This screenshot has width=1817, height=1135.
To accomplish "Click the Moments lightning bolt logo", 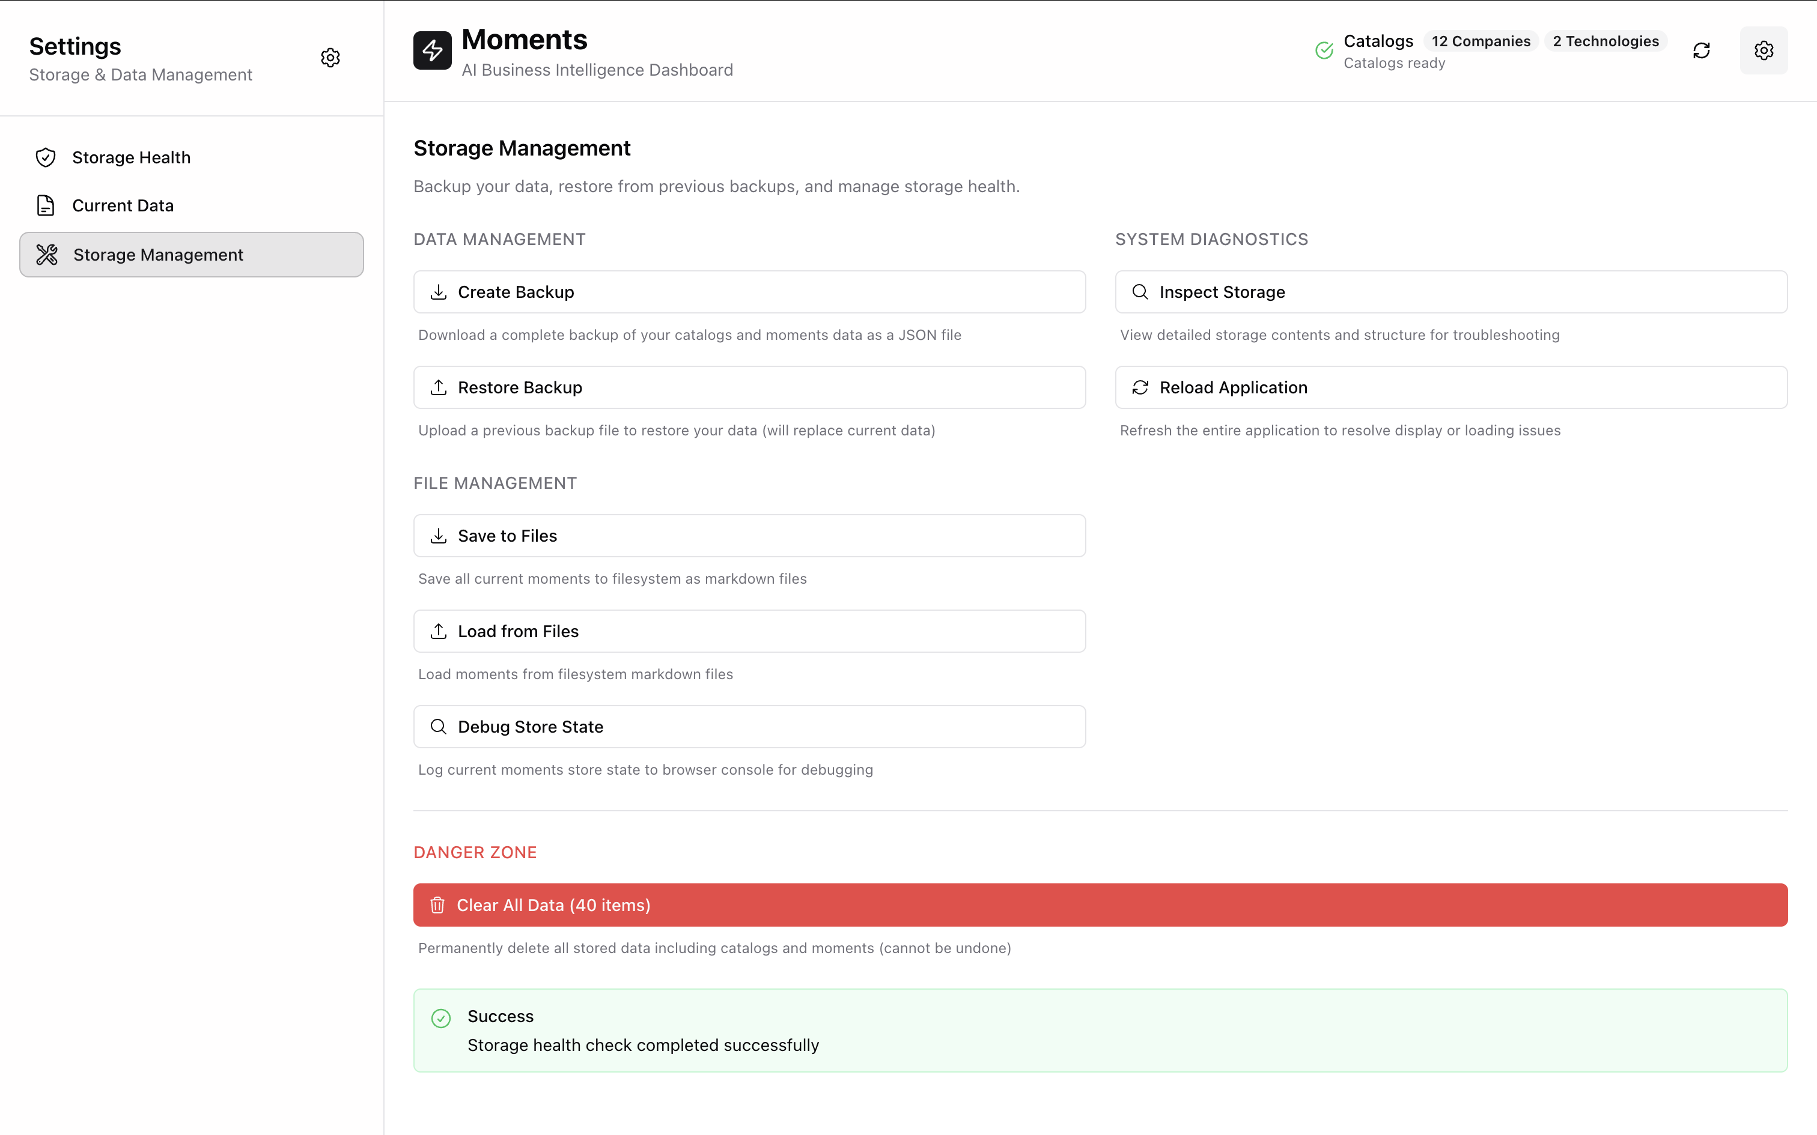I will (x=433, y=50).
